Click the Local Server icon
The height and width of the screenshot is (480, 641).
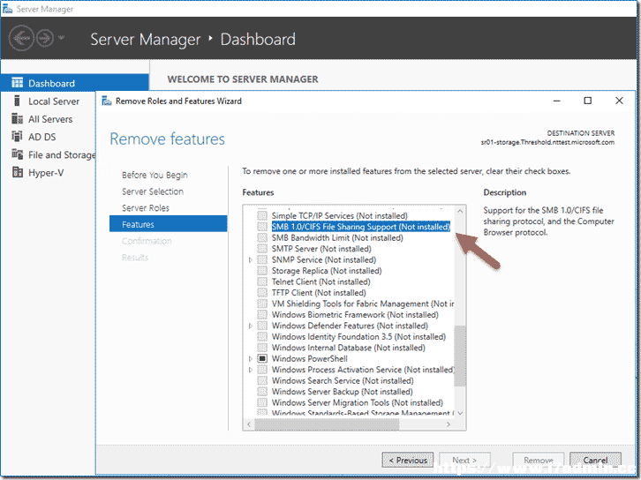[x=17, y=101]
